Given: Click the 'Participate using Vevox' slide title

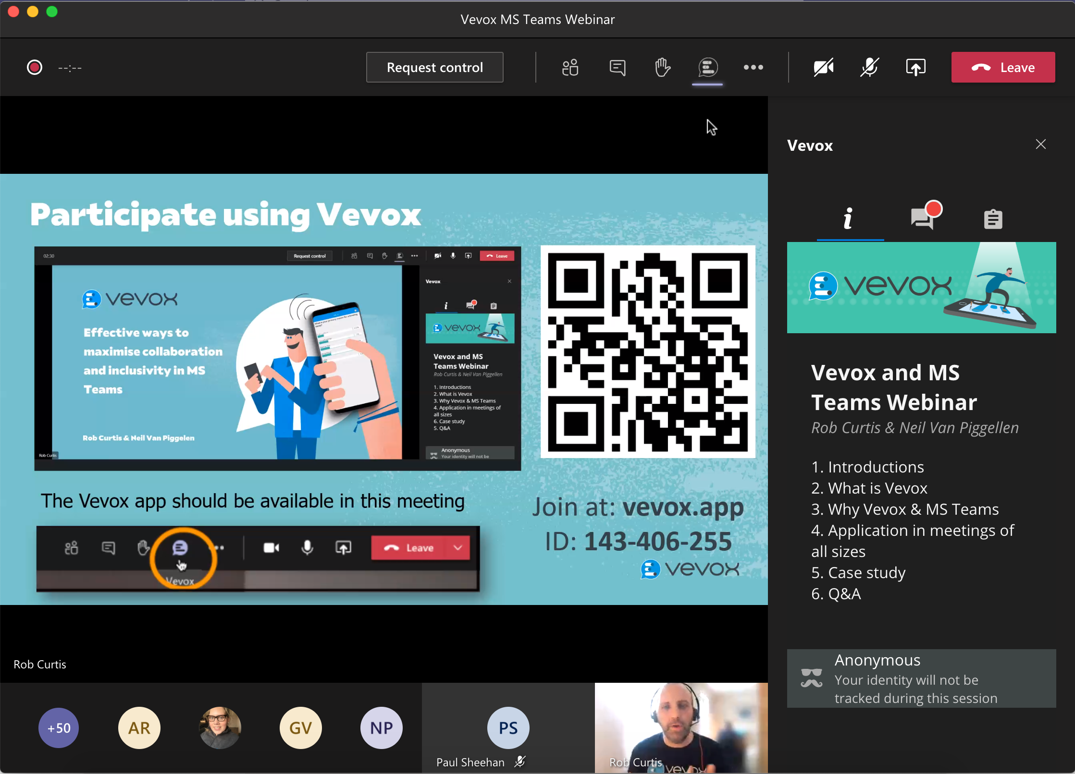Looking at the screenshot, I should click(x=225, y=214).
